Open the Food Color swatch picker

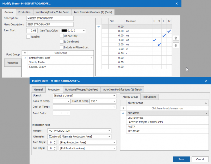coord(62,113)
